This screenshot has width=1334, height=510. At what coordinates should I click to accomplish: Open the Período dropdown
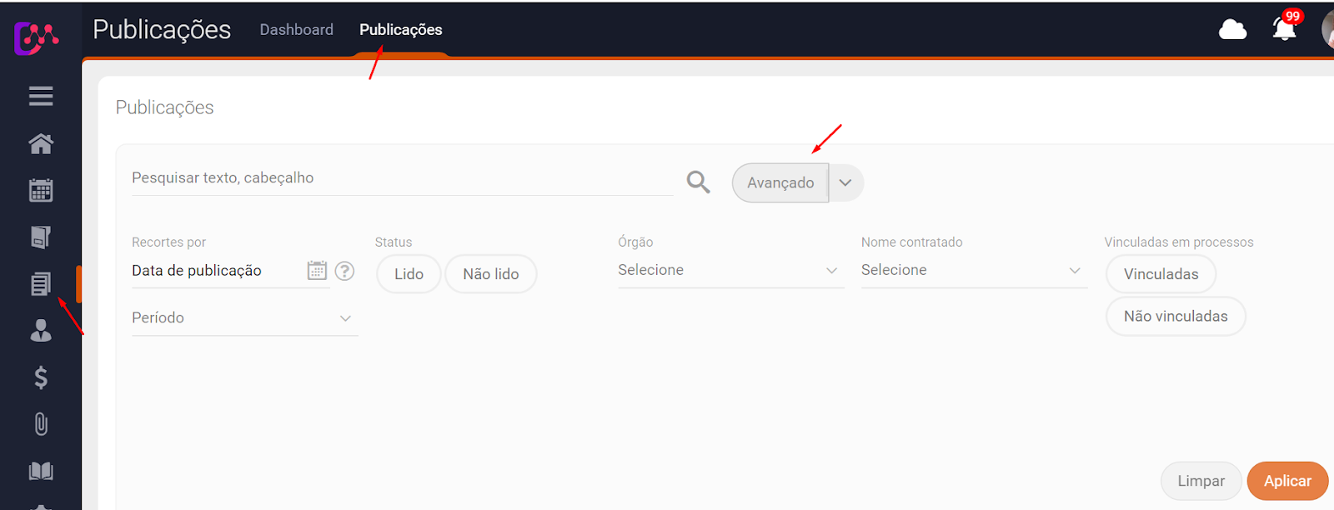coord(244,317)
